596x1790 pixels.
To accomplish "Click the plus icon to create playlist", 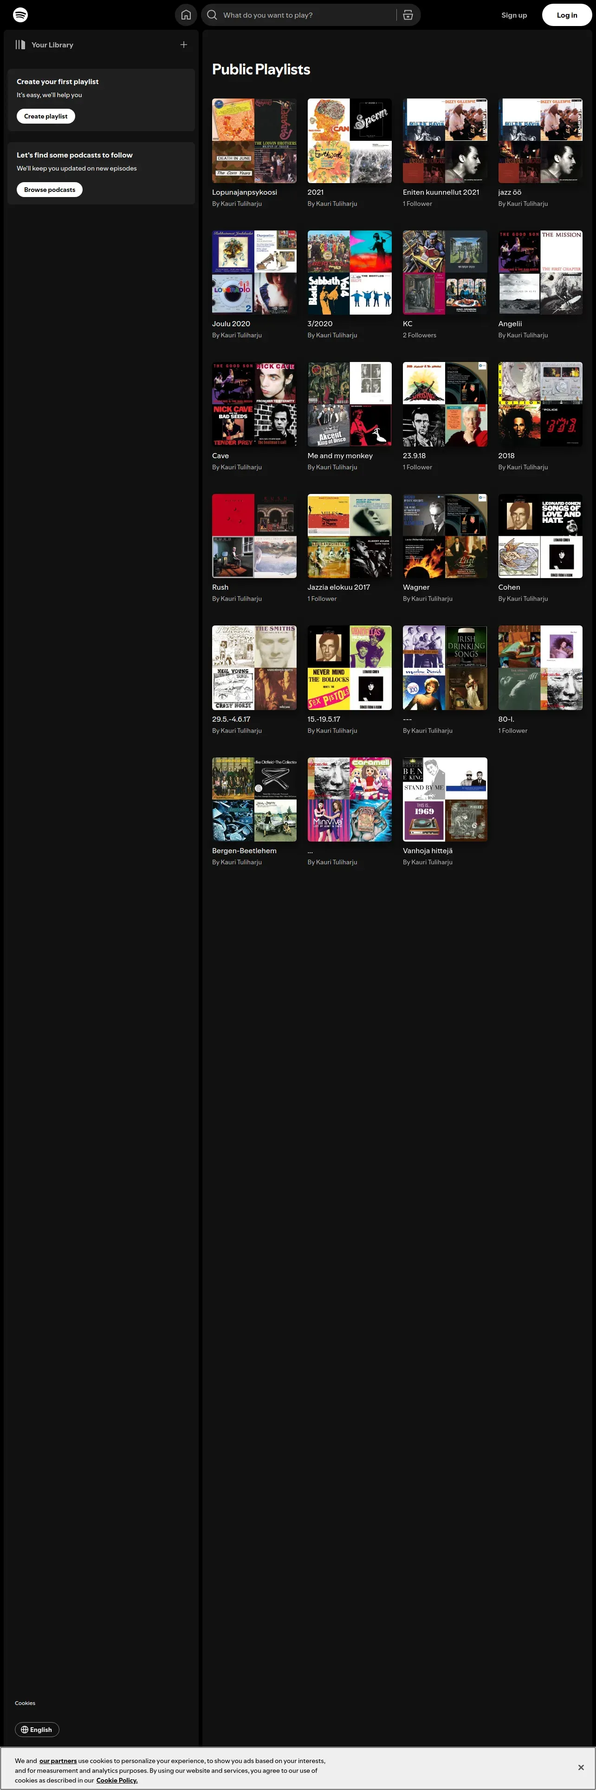I will click(184, 45).
